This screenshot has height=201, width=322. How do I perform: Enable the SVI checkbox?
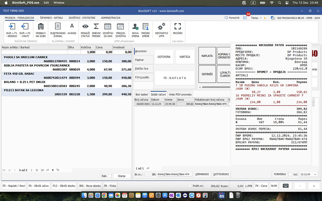pos(290,174)
